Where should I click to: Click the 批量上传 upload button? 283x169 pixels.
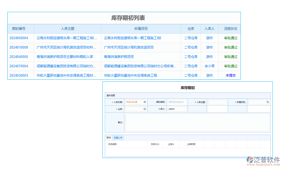[x=118, y=137]
